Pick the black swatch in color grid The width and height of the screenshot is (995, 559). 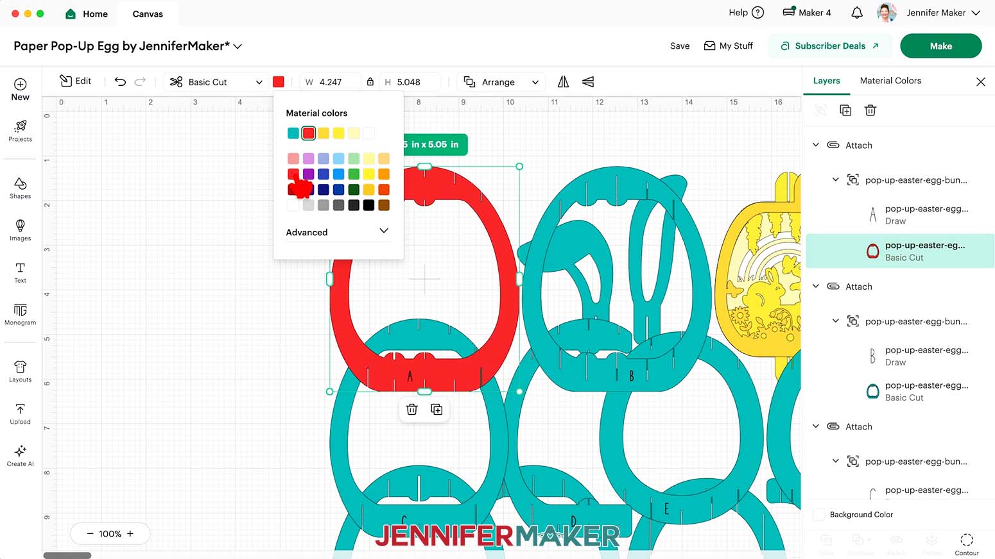click(368, 205)
